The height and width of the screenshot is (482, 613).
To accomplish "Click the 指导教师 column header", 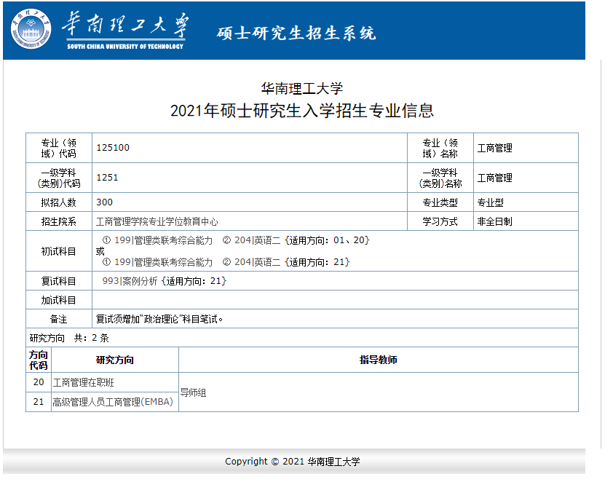I will (379, 360).
